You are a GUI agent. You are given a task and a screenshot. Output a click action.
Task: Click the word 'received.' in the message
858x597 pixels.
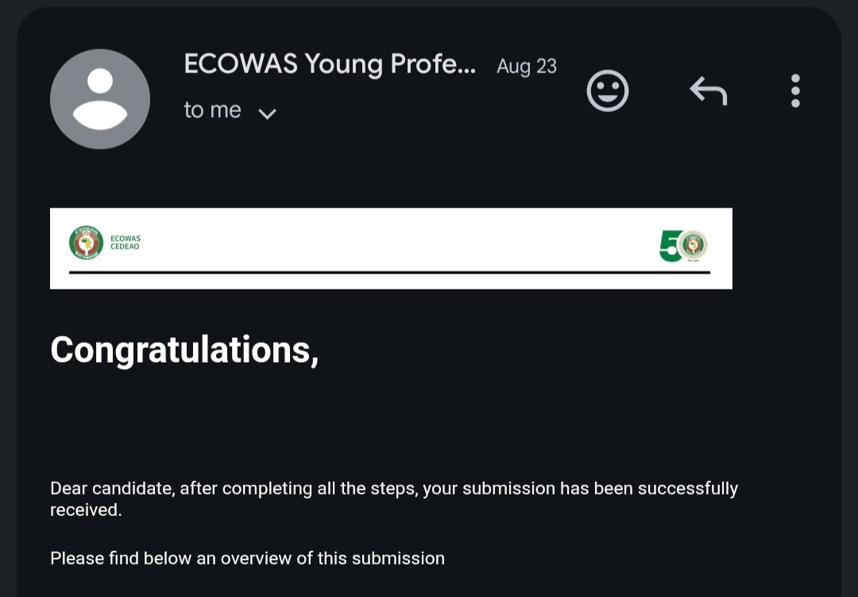[x=86, y=510]
